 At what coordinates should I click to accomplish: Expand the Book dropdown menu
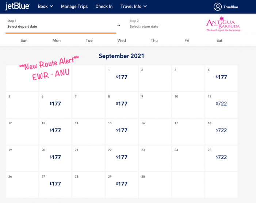(x=45, y=7)
